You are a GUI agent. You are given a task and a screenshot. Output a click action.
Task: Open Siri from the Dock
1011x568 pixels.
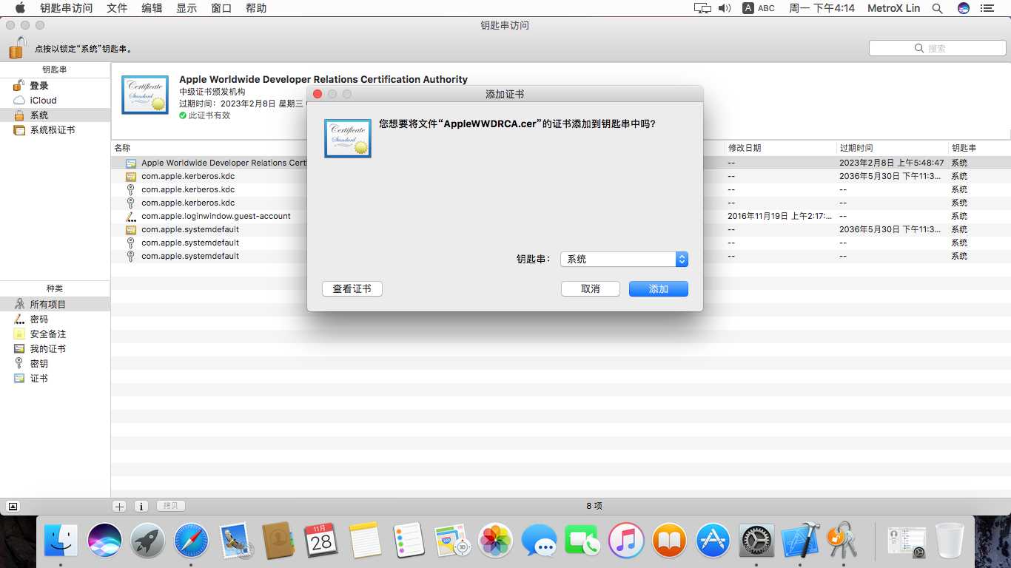(x=104, y=541)
